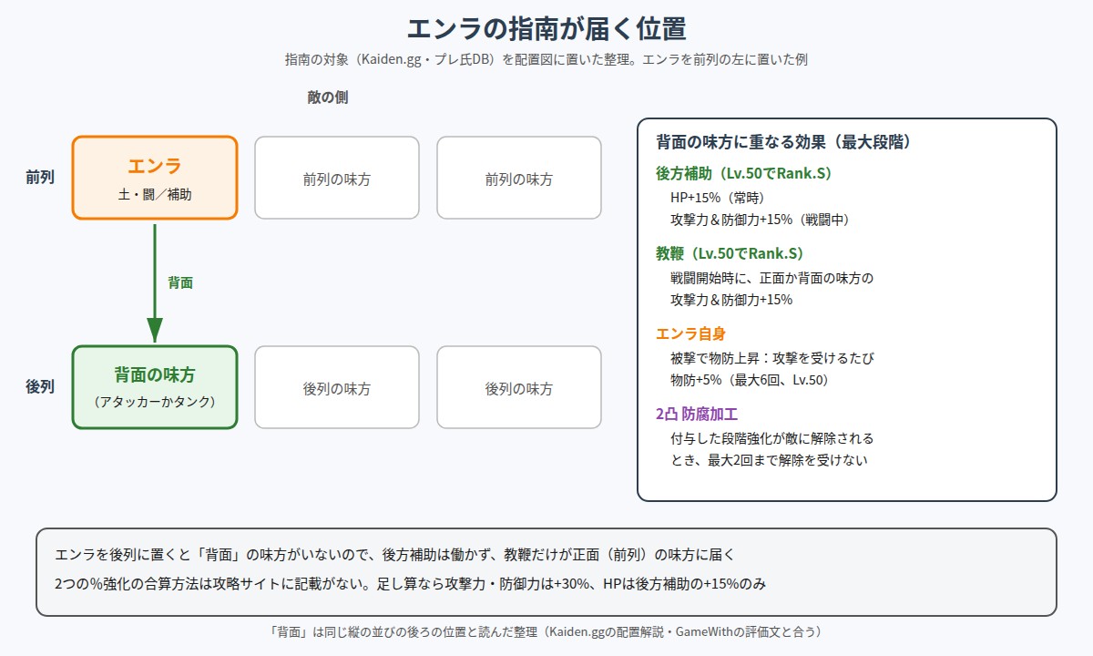Click the green 後方補助（Lv.50でRank.S） heading
The height and width of the screenshot is (656, 1093).
point(743,173)
